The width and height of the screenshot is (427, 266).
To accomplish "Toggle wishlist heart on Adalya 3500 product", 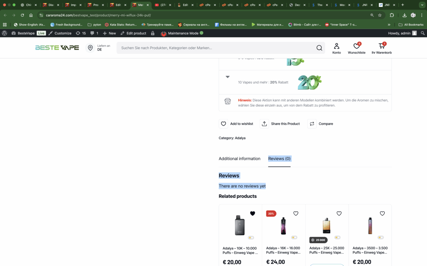I will [382, 213].
